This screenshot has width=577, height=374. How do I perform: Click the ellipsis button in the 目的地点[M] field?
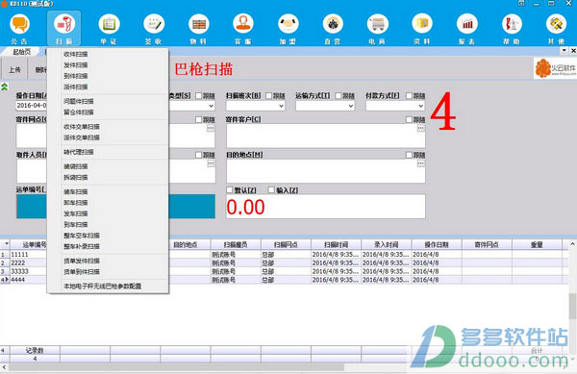420,163
